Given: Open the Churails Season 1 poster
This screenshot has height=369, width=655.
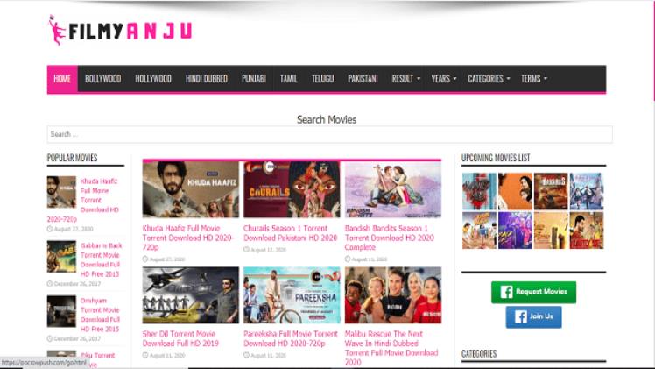Looking at the screenshot, I should (292, 189).
